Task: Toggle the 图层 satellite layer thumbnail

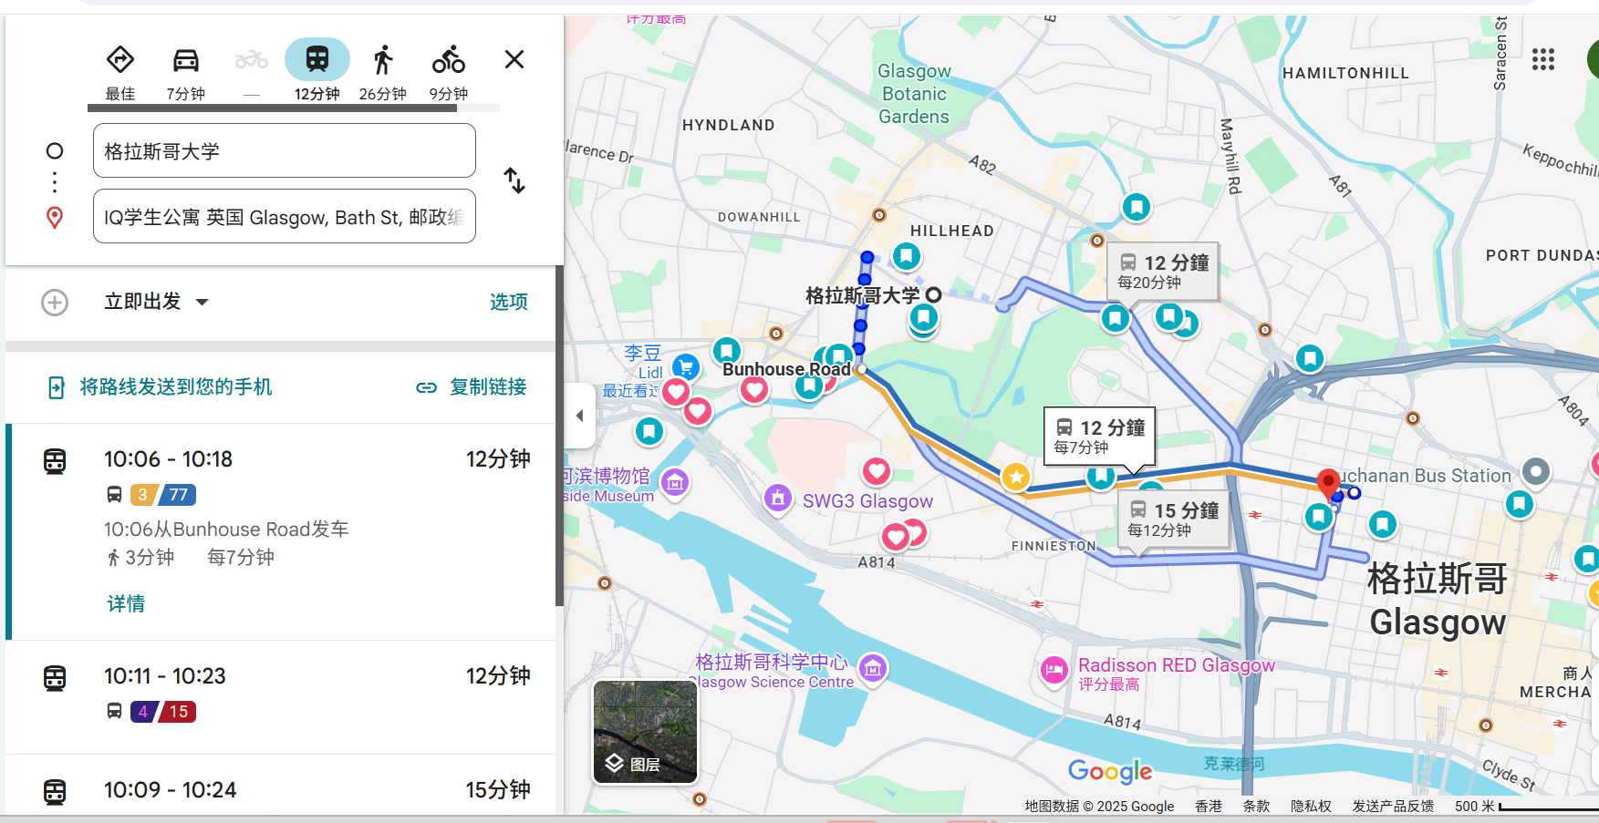Action: pyautogui.click(x=645, y=732)
